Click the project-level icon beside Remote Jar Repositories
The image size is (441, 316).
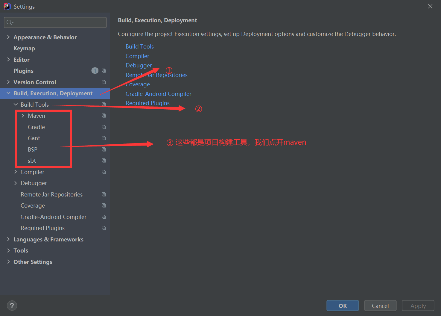(104, 194)
